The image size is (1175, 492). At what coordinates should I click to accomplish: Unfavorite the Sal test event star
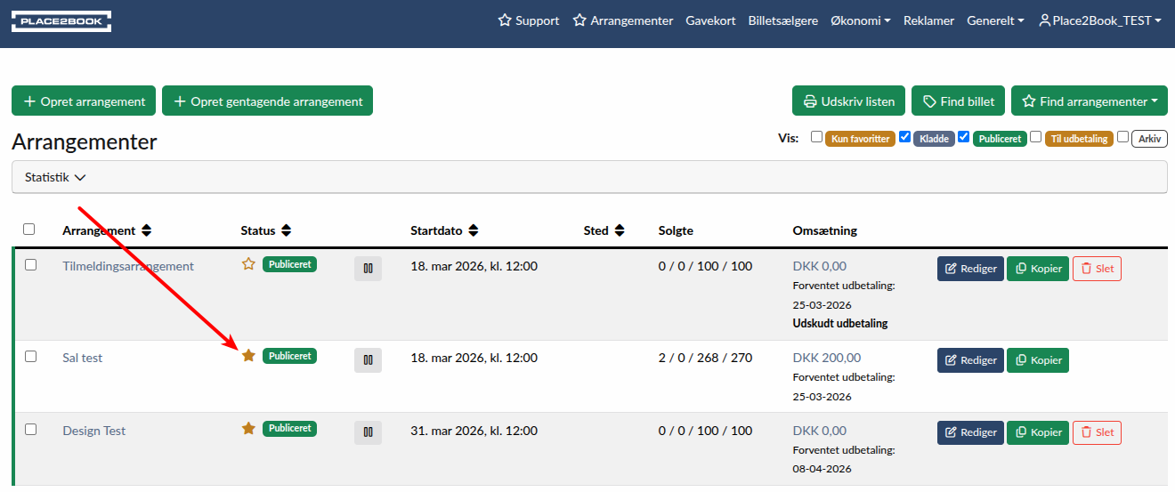tap(248, 356)
